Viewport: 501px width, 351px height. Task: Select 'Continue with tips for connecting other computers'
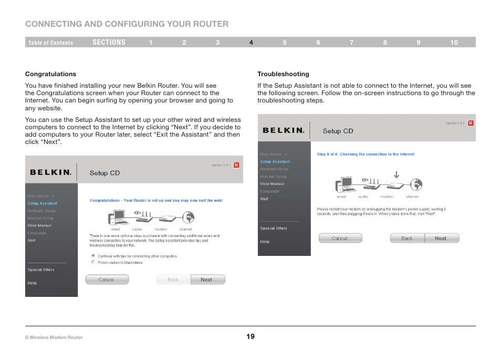[x=93, y=256]
